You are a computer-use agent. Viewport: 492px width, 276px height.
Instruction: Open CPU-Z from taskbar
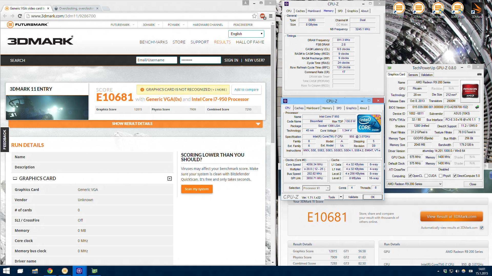79,271
